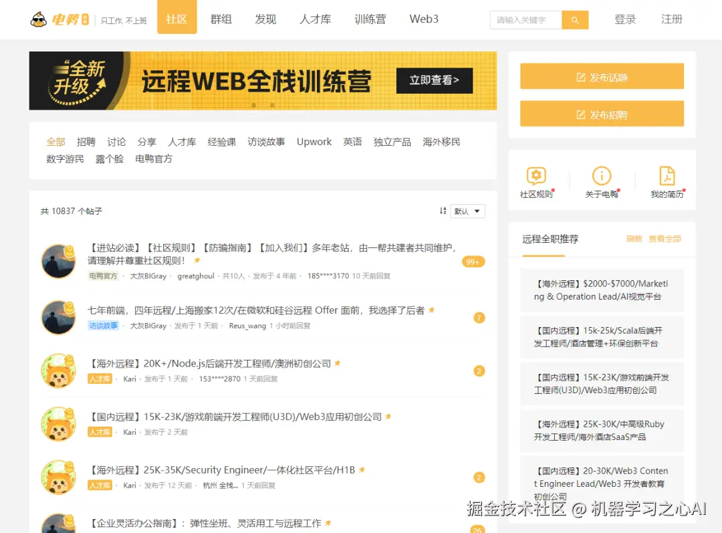Screen dimensions: 722x533
Task: Click the 注册 register button
Action: coord(672,19)
